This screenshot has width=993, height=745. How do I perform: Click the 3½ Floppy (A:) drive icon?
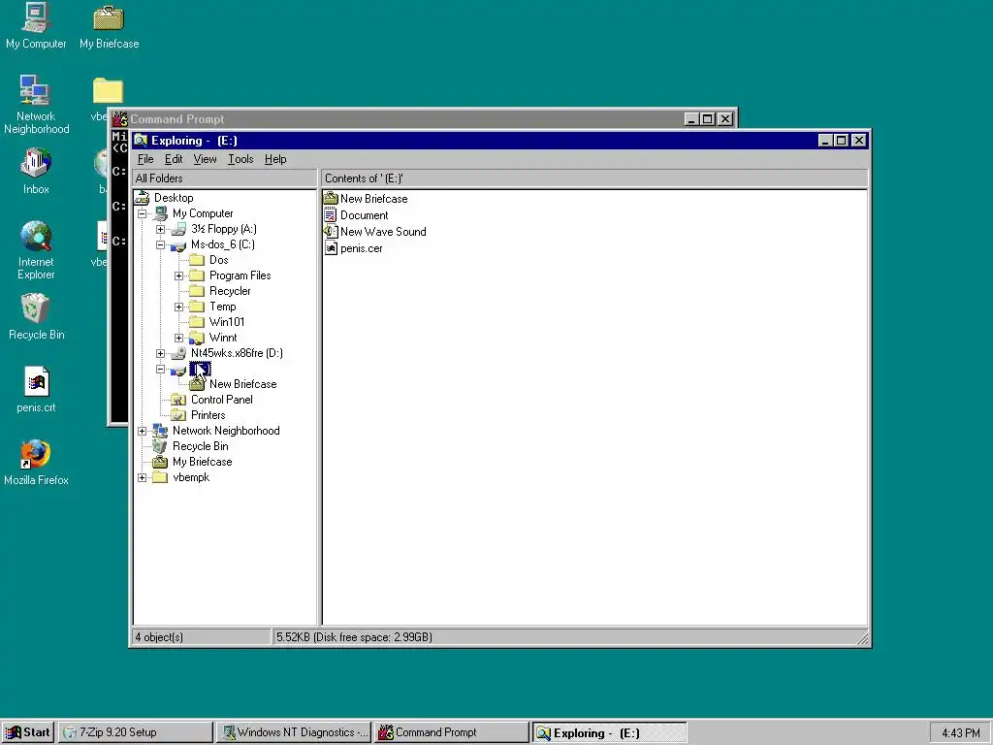pyautogui.click(x=178, y=229)
